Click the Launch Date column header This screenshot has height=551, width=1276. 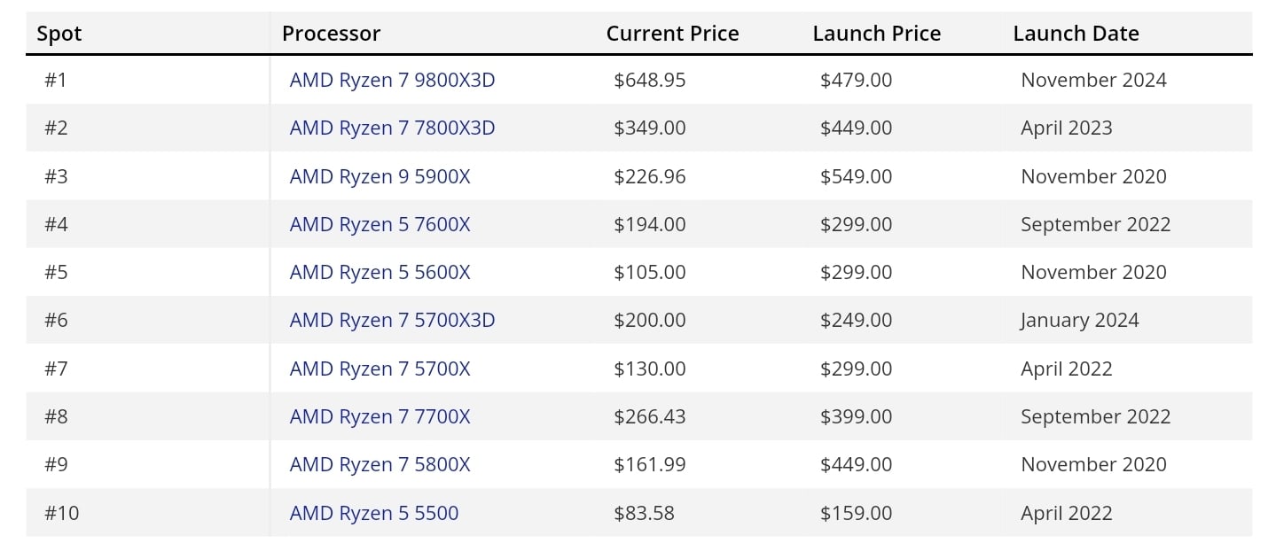tap(1076, 34)
